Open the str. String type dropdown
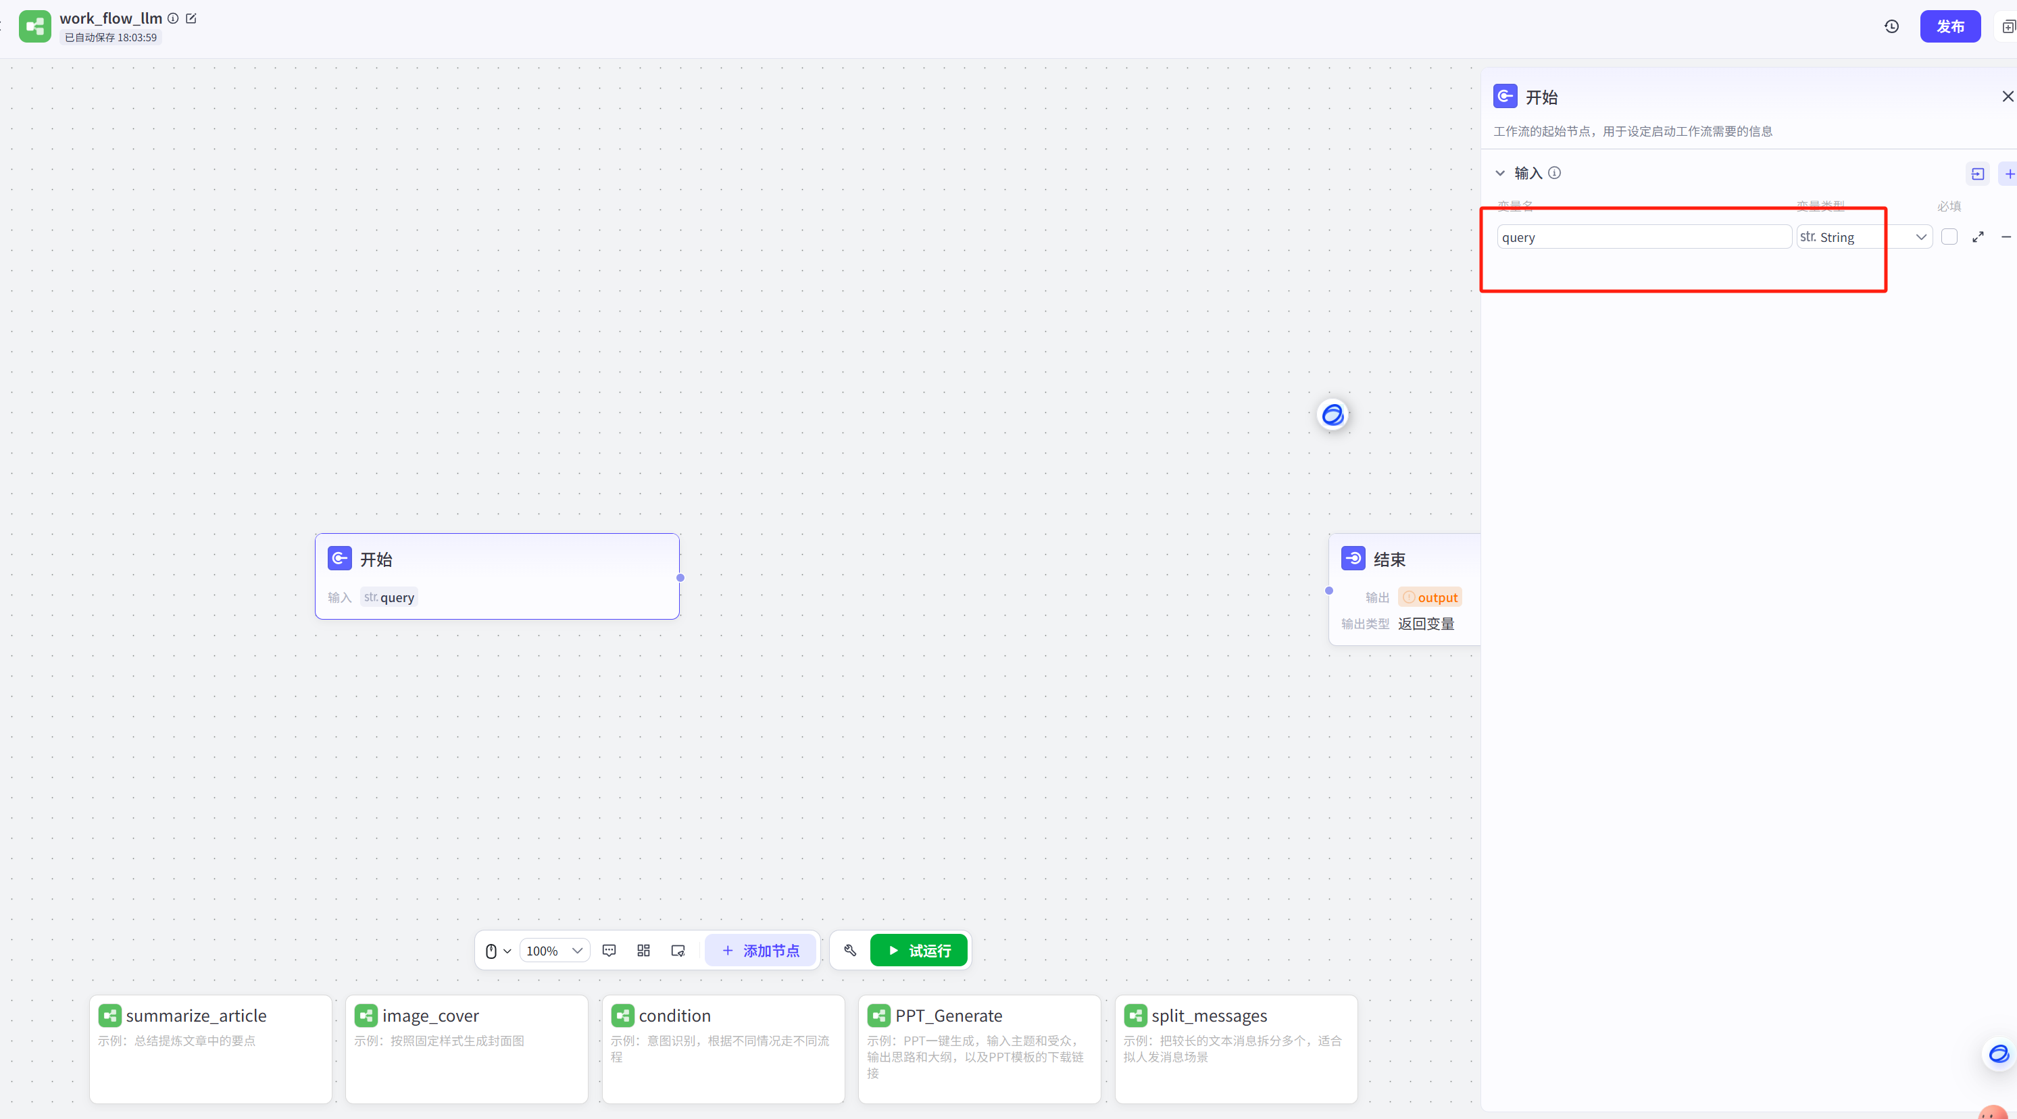Image resolution: width=2017 pixels, height=1119 pixels. pyautogui.click(x=1864, y=237)
